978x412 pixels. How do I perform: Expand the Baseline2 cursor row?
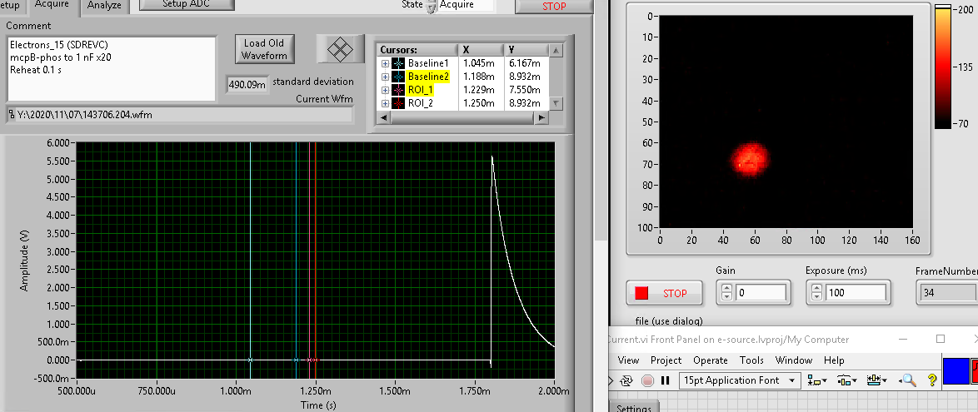coord(385,77)
